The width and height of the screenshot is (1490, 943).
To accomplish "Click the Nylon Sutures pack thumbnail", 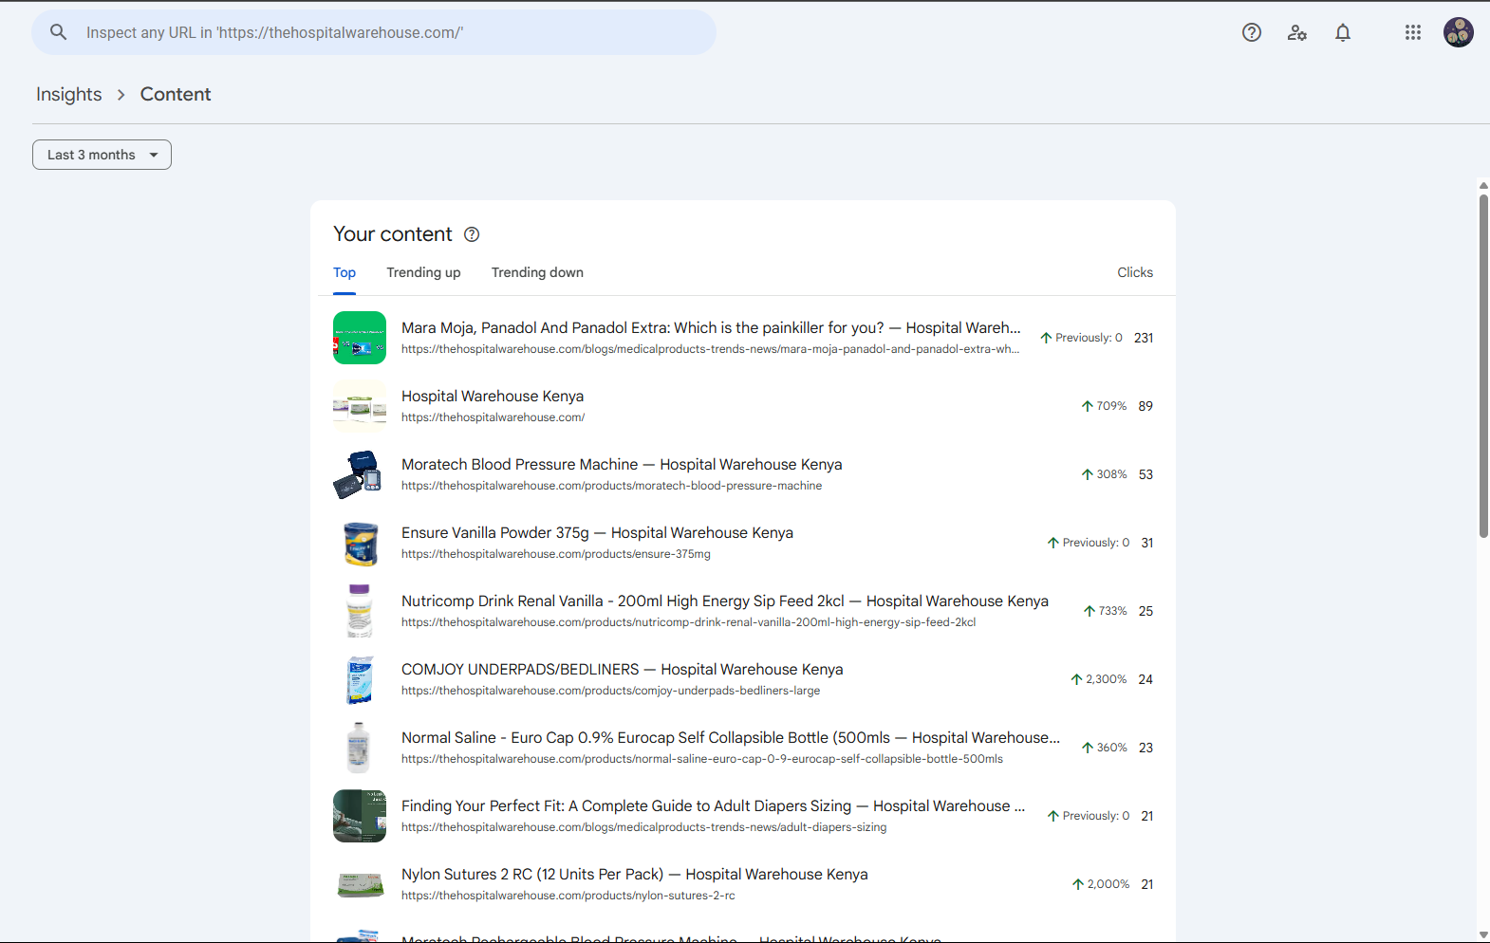I will pyautogui.click(x=360, y=884).
